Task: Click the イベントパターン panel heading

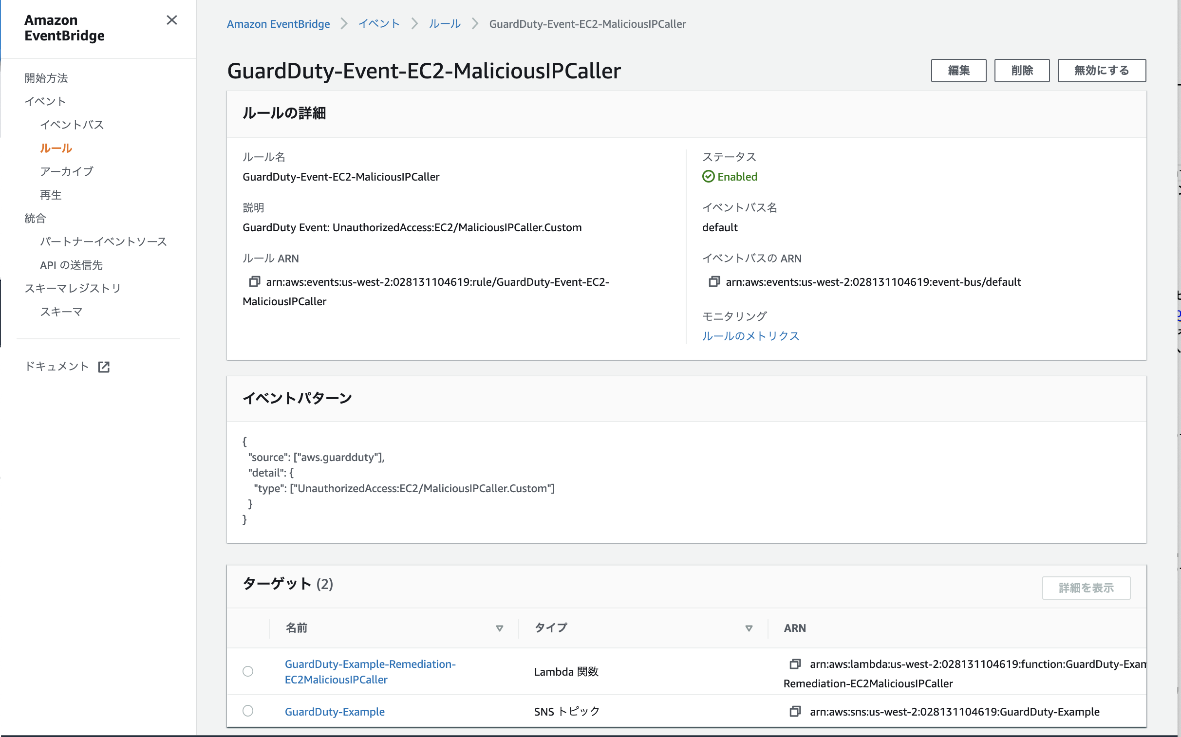Action: [x=298, y=398]
